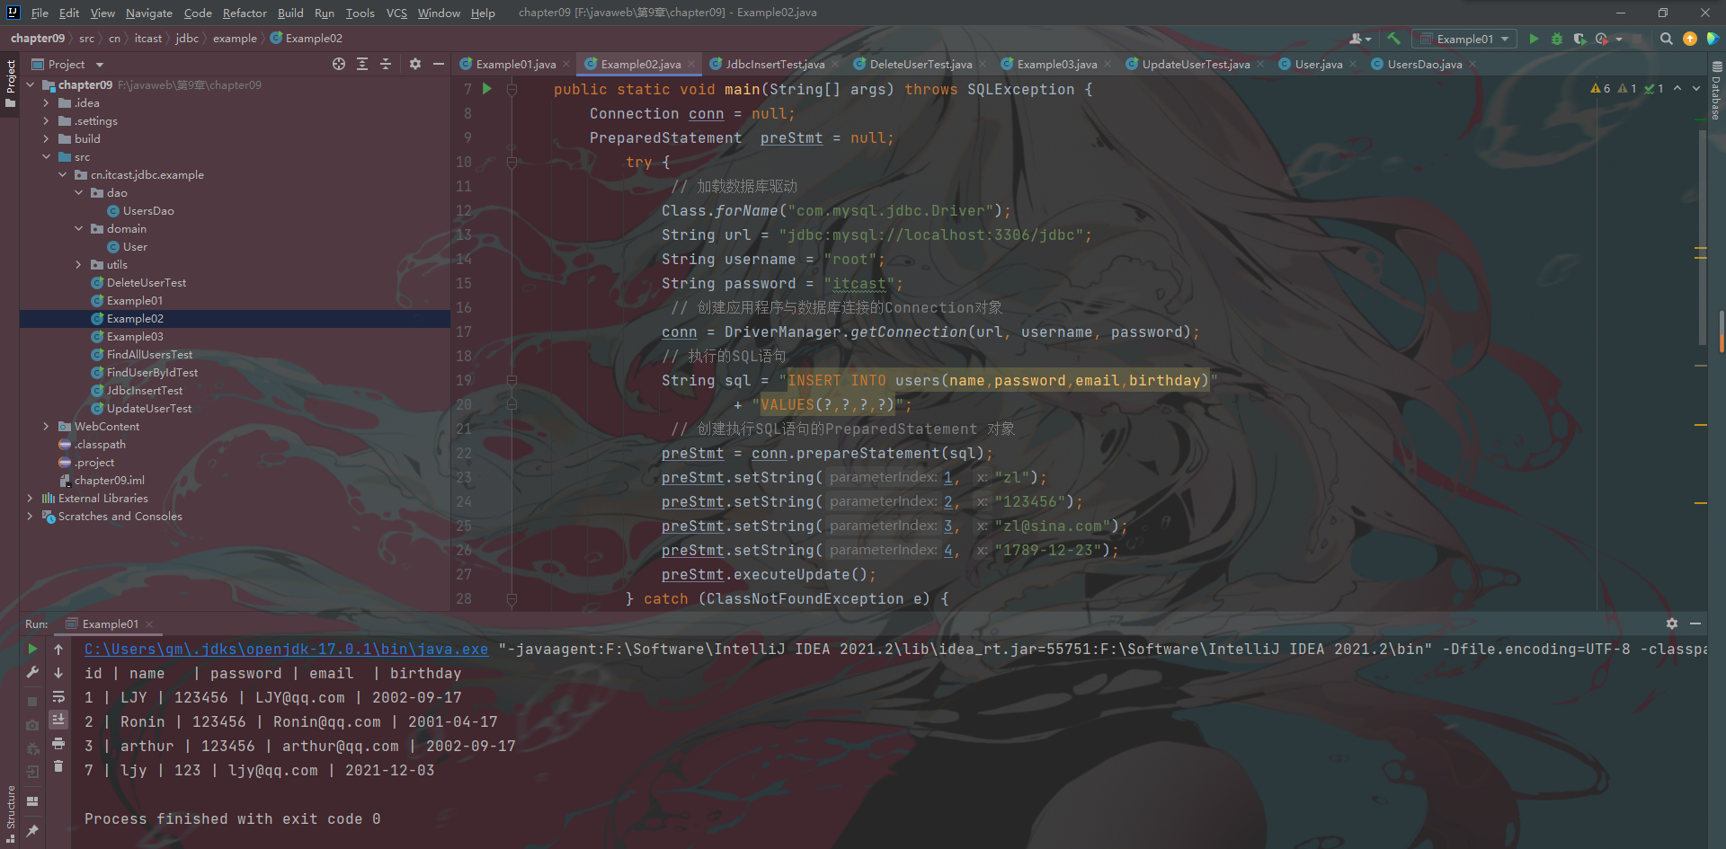1726x849 pixels.
Task: Print the console output via printer icon
Action: 58,744
